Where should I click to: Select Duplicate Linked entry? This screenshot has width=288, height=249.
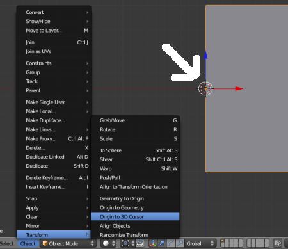tap(54, 157)
